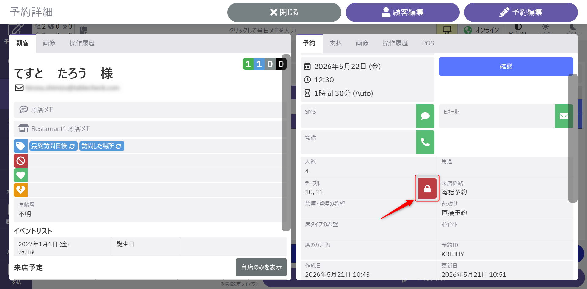Call customer with green phone icon

point(425,142)
